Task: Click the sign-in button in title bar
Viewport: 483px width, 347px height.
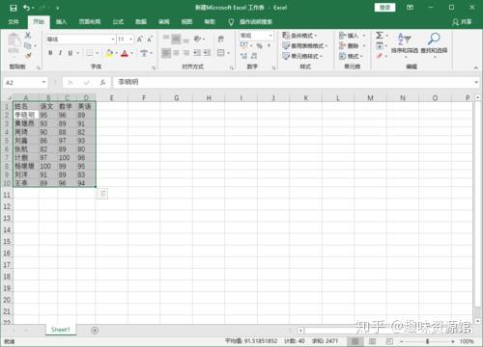Action: [384, 8]
